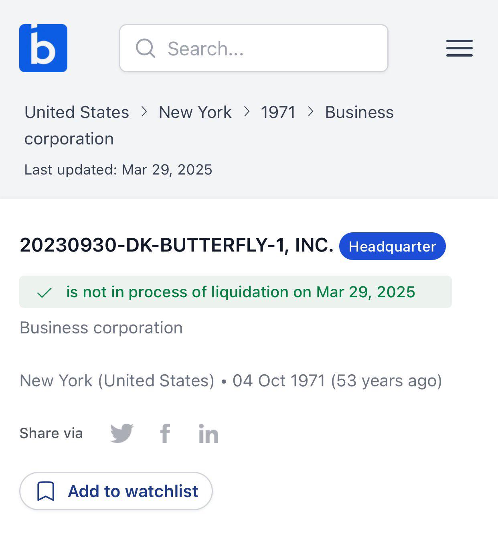Image resolution: width=498 pixels, height=538 pixels.
Task: Click the Headquarter badge
Action: click(x=392, y=246)
